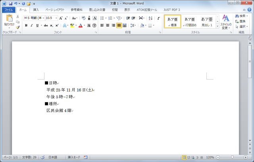Decrease indent in paragraph group
Viewport: 254px width, 162px height.
[x=128, y=18]
